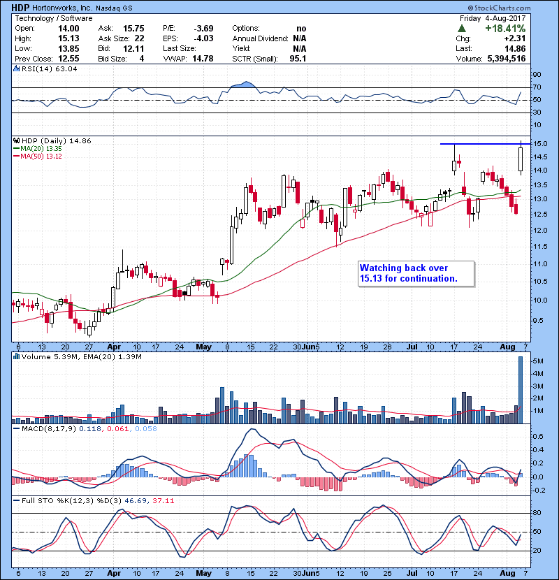The image size is (559, 580).
Task: Click the Bid value 12.11
Action: click(133, 48)
